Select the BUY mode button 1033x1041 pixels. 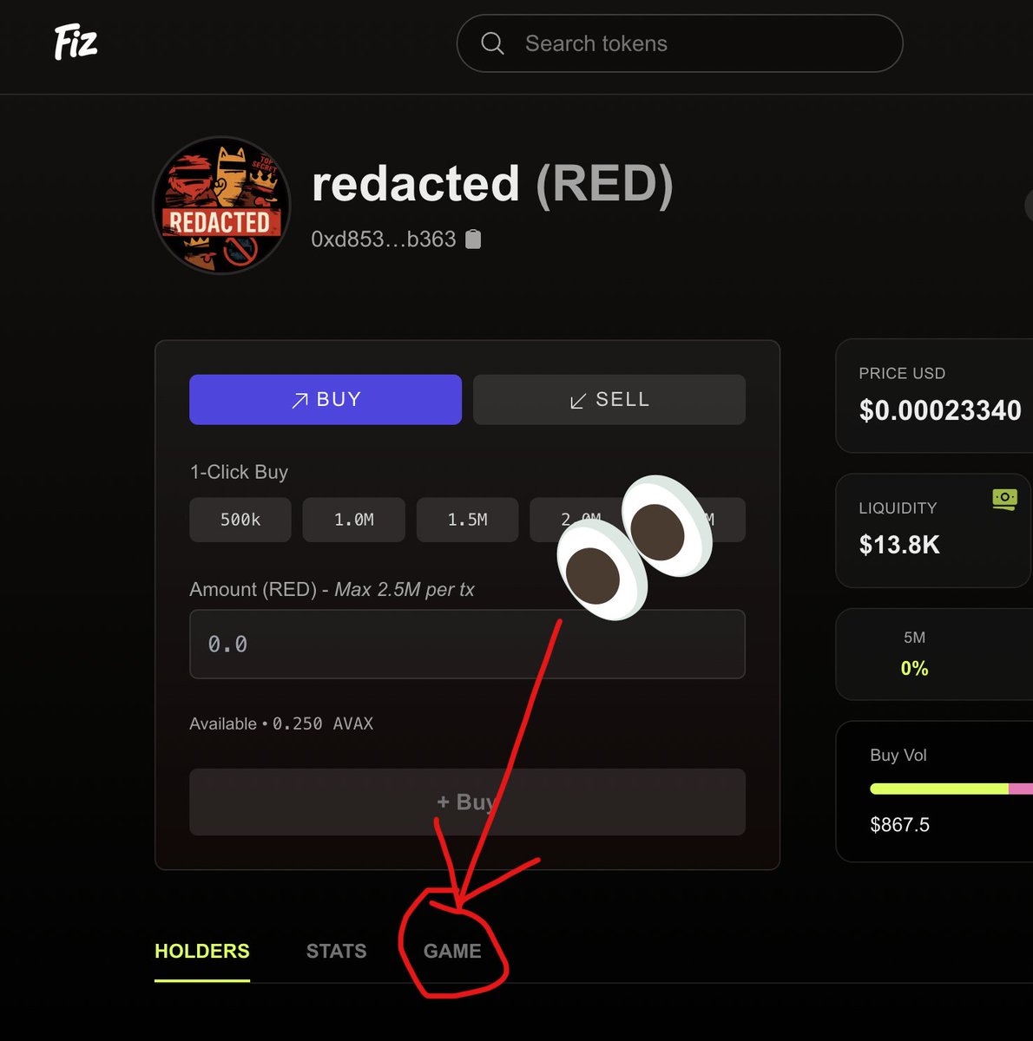pyautogui.click(x=326, y=399)
